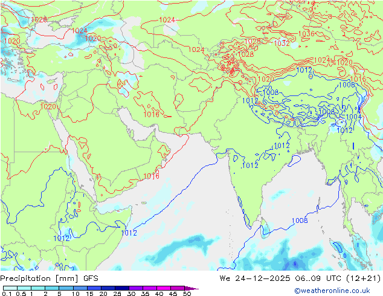Click the blue '1006' isobar label

[347, 85]
